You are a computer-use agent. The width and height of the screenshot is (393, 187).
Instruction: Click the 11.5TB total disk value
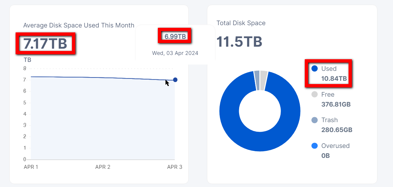tap(239, 42)
